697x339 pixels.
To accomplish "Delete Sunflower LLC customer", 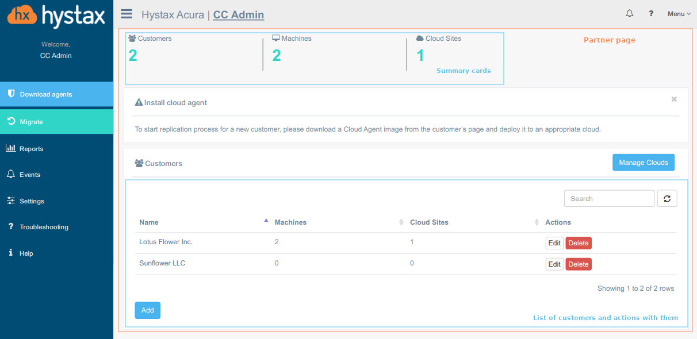I will click(x=578, y=264).
